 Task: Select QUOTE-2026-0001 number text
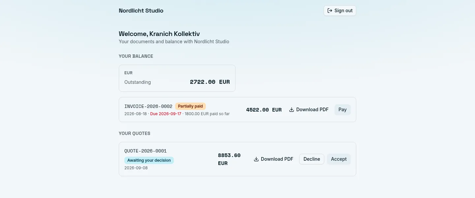(x=145, y=151)
